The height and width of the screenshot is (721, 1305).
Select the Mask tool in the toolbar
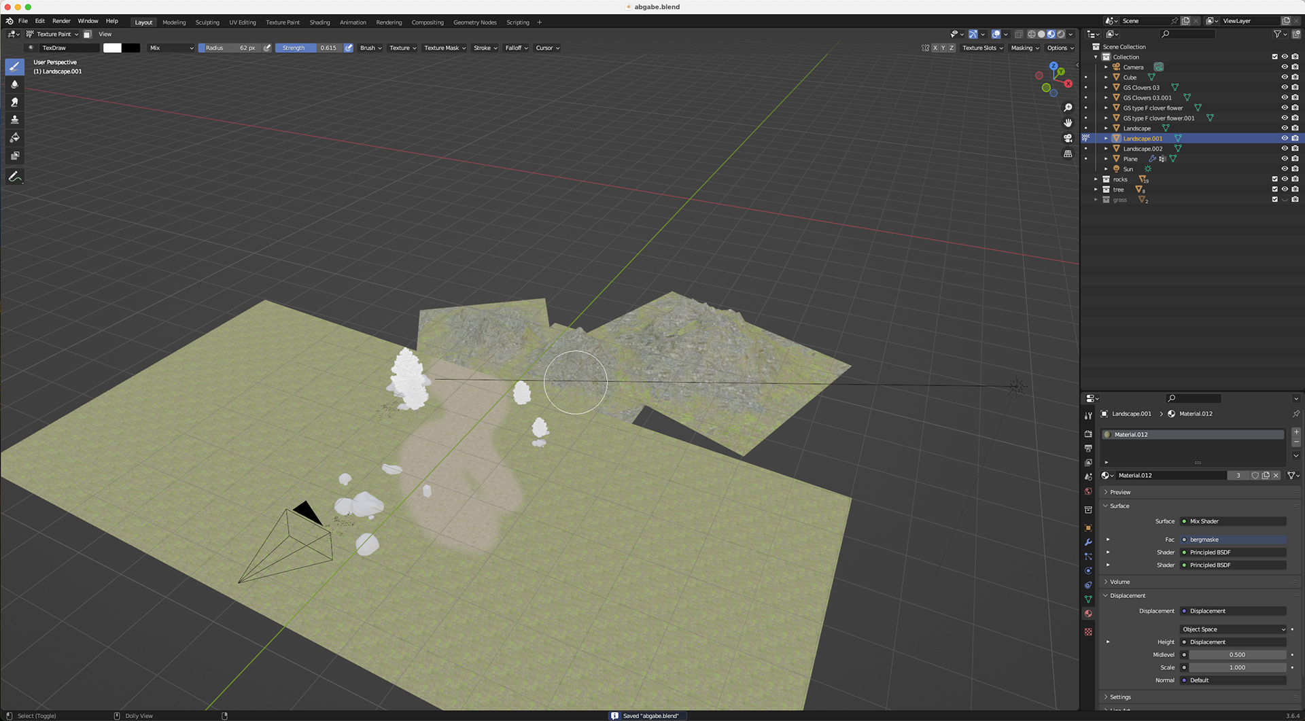pyautogui.click(x=14, y=156)
